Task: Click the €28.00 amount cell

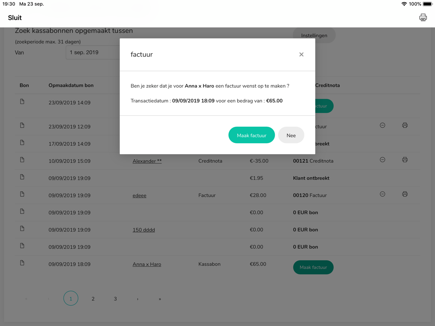Action: tap(258, 195)
